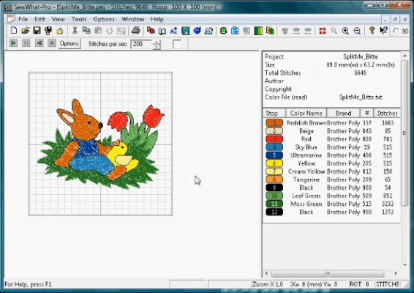
Task: Open the green-yellow thread color palette icon
Action: 258,31
